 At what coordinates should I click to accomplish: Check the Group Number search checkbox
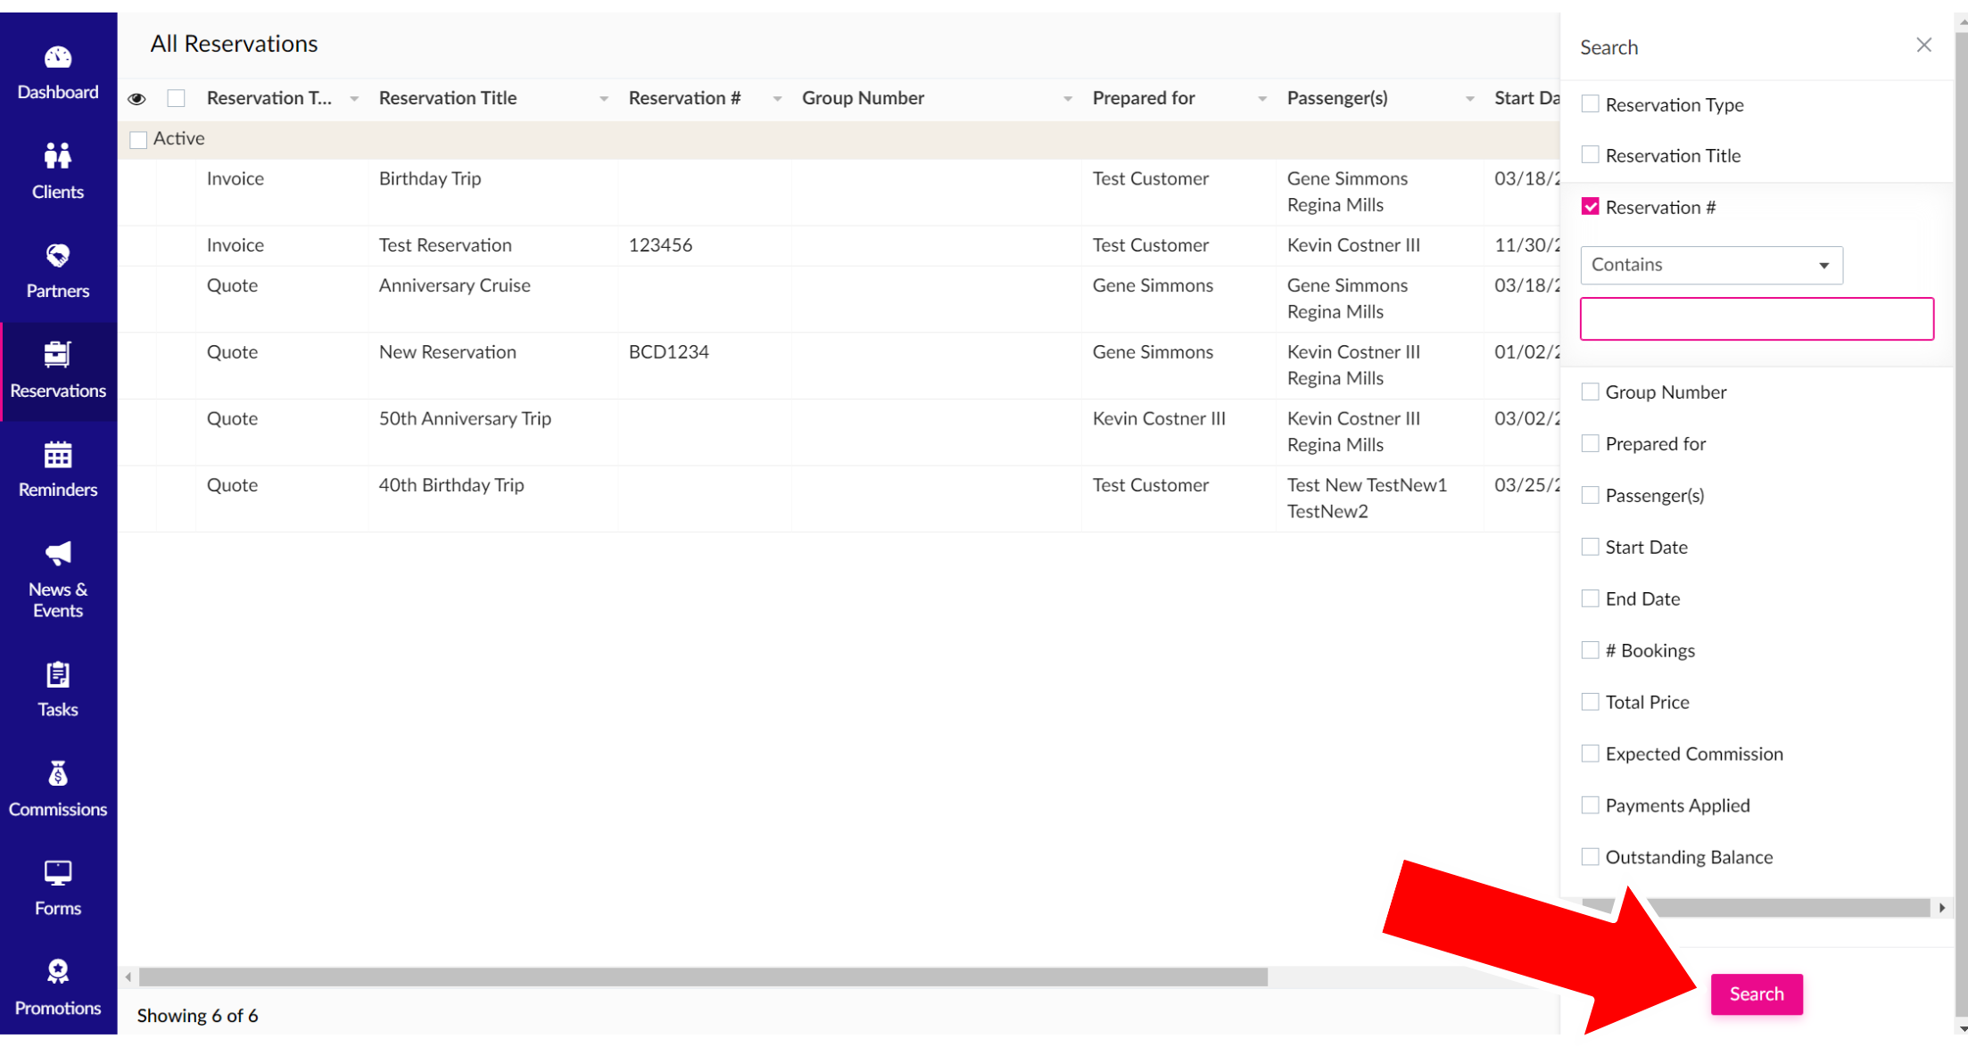pos(1590,392)
